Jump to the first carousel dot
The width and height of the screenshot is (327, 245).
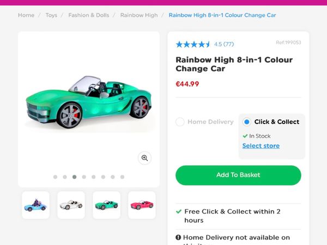click(x=55, y=177)
